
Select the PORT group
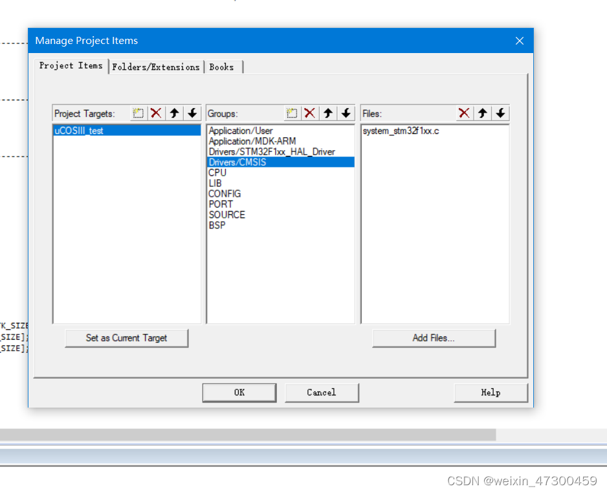click(281, 204)
